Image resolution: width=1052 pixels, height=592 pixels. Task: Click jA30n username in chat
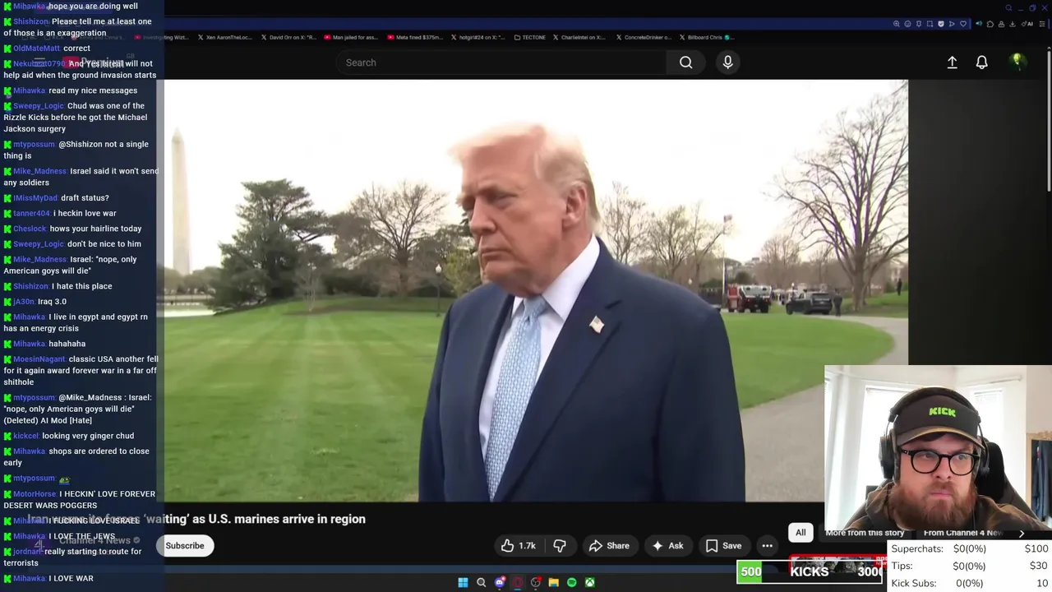[x=24, y=302]
